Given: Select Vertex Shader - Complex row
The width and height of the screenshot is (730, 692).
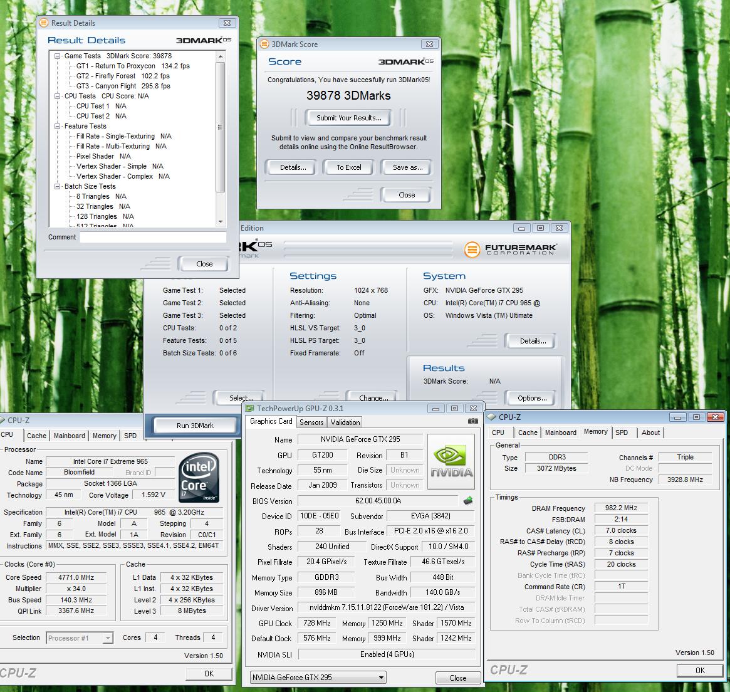Looking at the screenshot, I should pyautogui.click(x=123, y=177).
